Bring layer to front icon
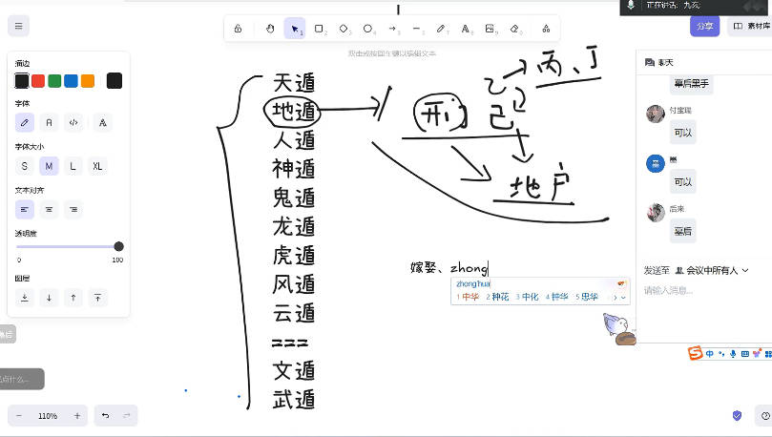Viewport: 772px width, 437px height. pos(97,298)
